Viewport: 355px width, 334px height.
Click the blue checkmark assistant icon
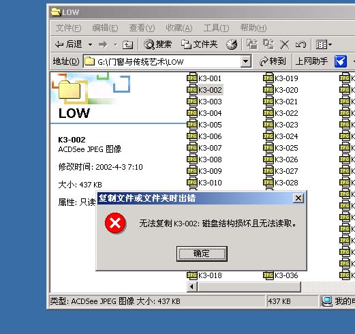click(341, 61)
